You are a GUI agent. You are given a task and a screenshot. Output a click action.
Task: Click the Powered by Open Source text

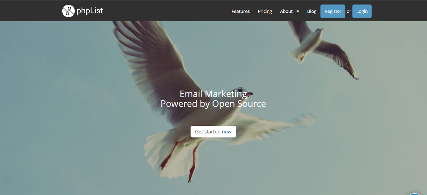[x=213, y=104]
